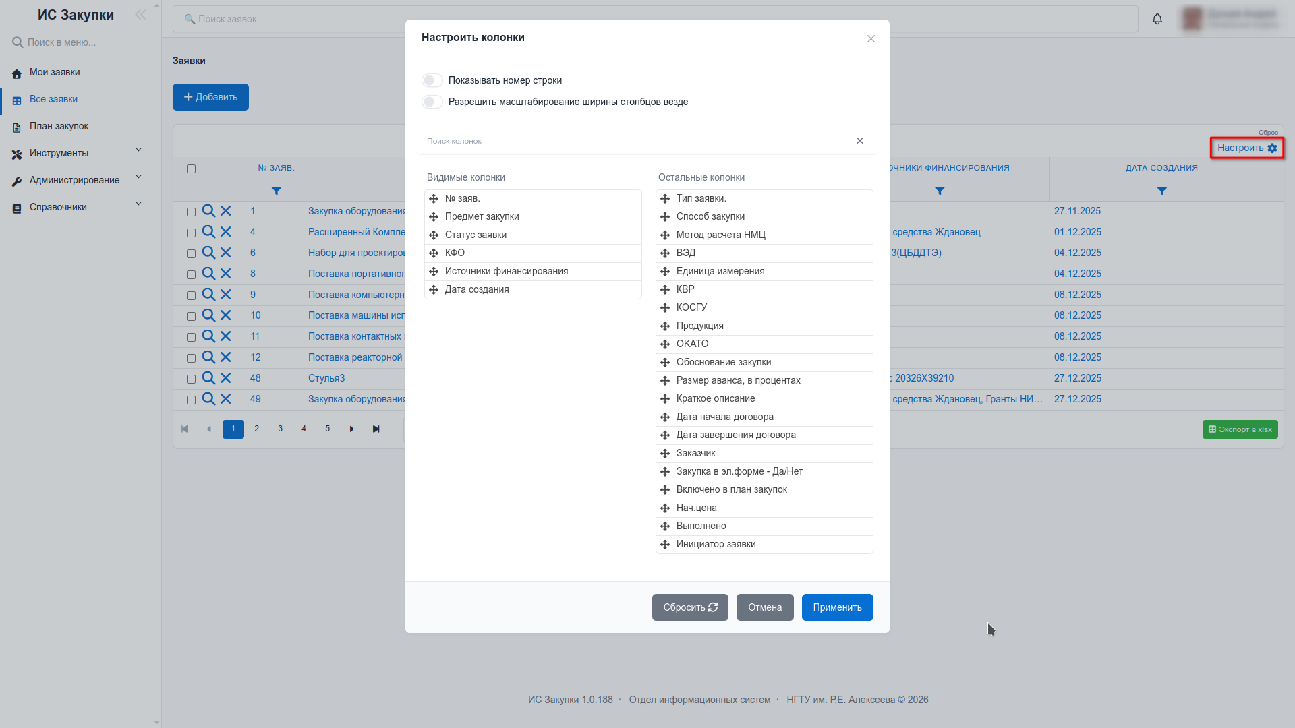Go to Мои заявки in the sidebar
Image resolution: width=1295 pixels, height=728 pixels.
click(55, 72)
